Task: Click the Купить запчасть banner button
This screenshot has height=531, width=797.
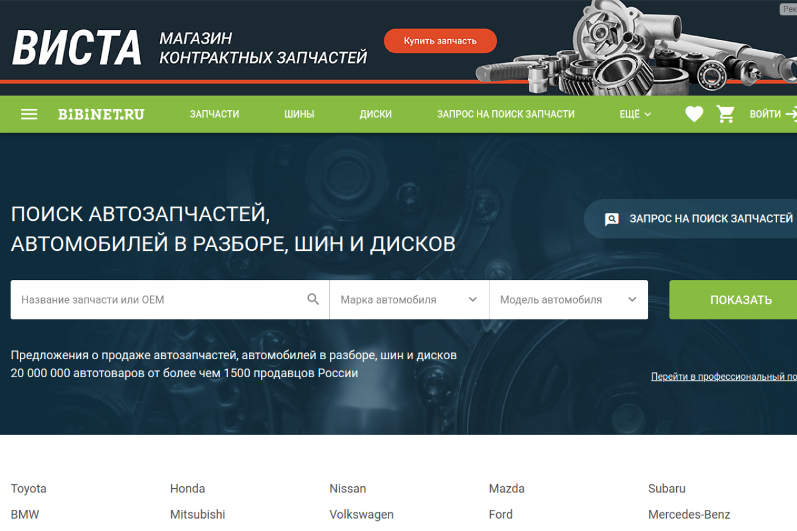Action: click(x=440, y=41)
